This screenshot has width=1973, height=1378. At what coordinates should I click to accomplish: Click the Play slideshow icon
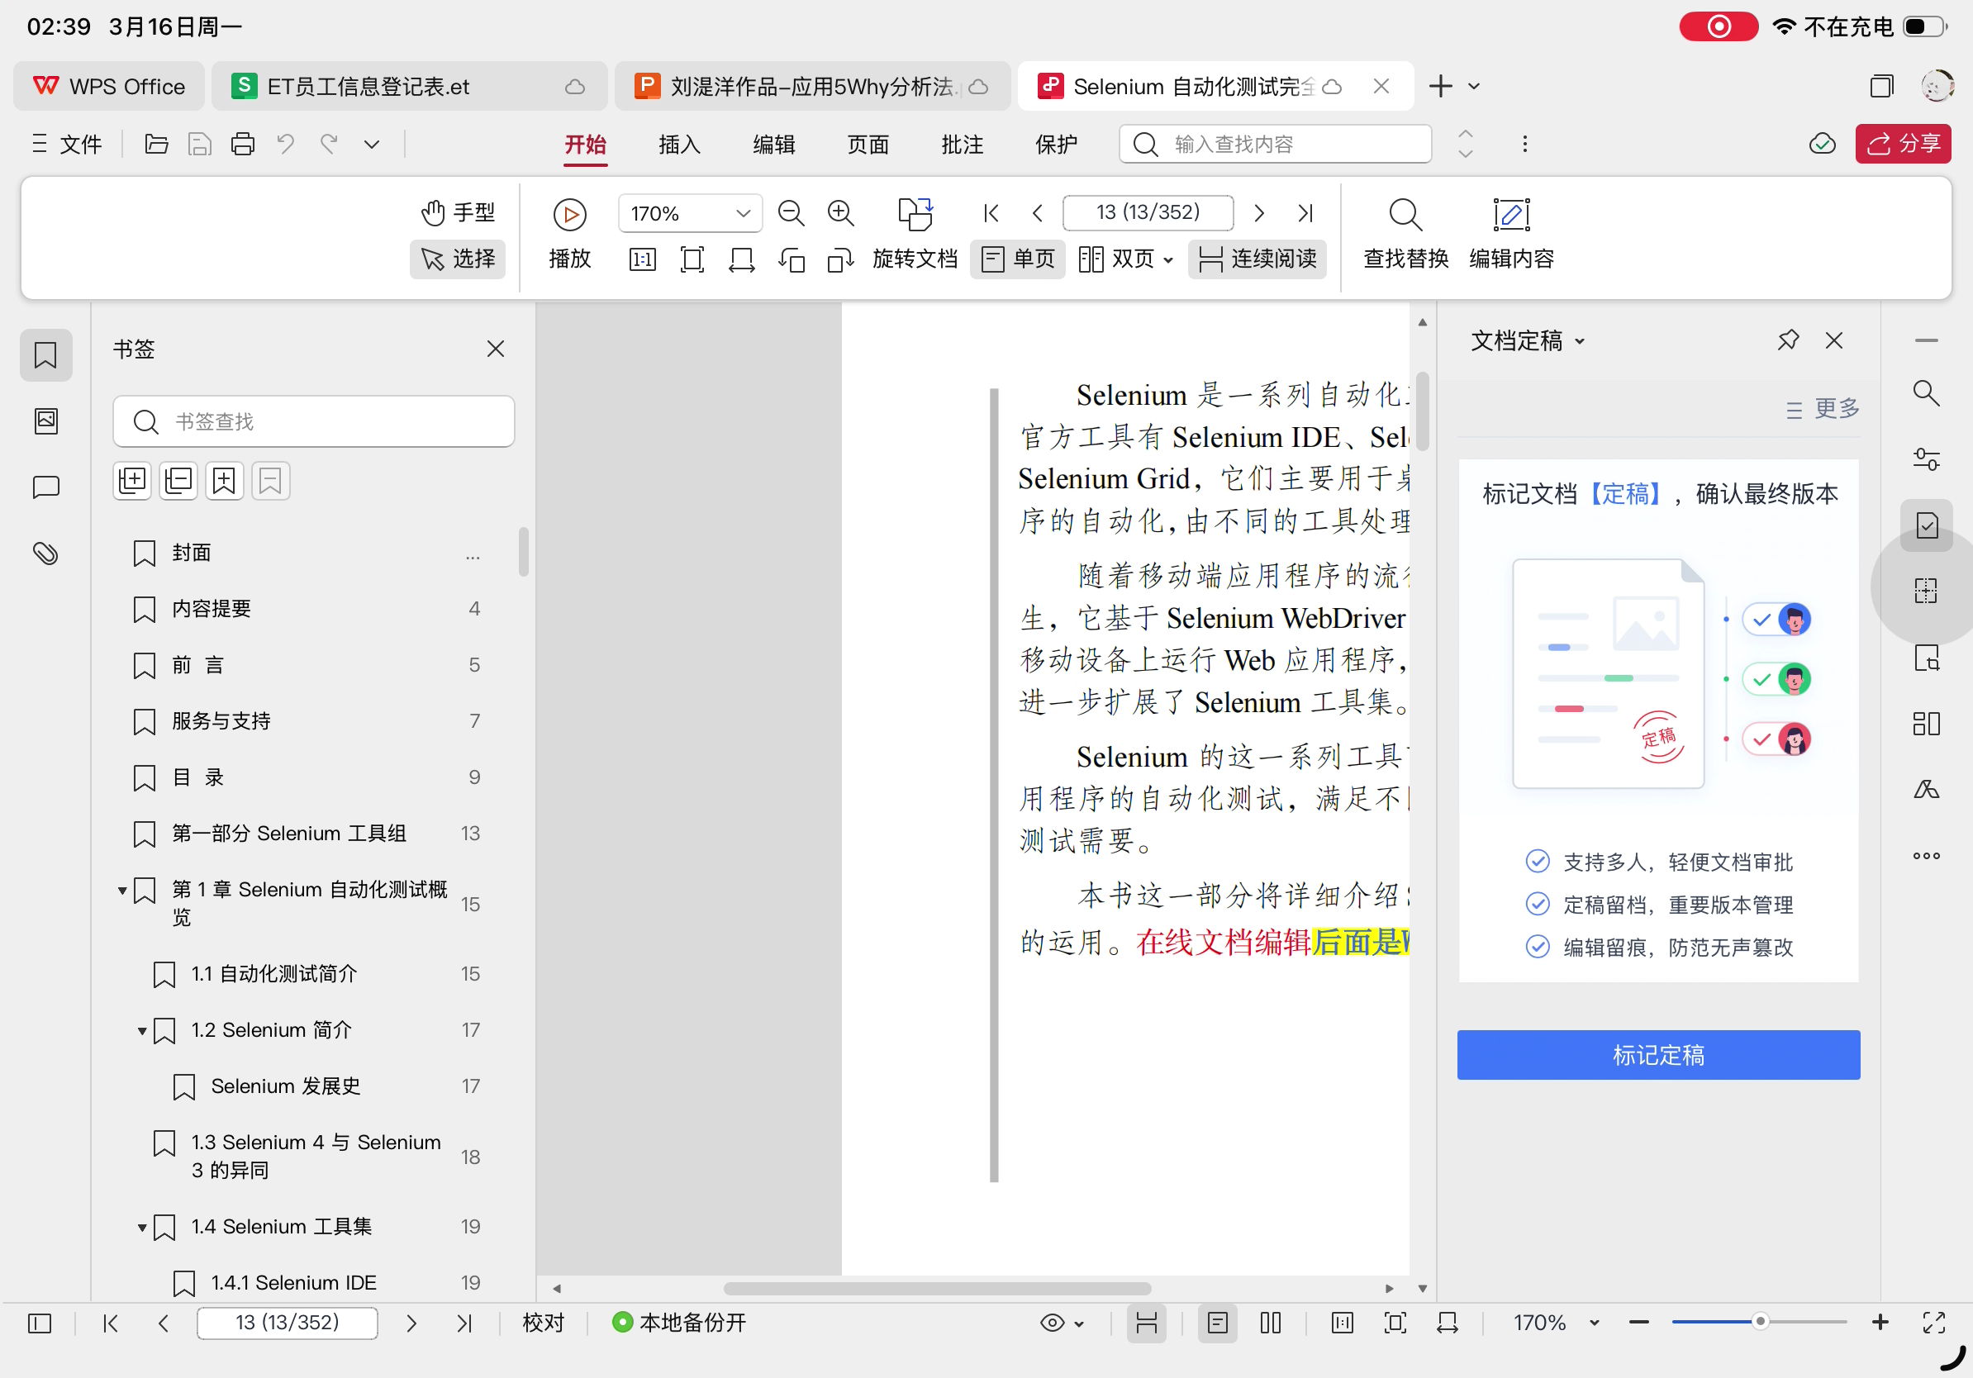coord(569,214)
